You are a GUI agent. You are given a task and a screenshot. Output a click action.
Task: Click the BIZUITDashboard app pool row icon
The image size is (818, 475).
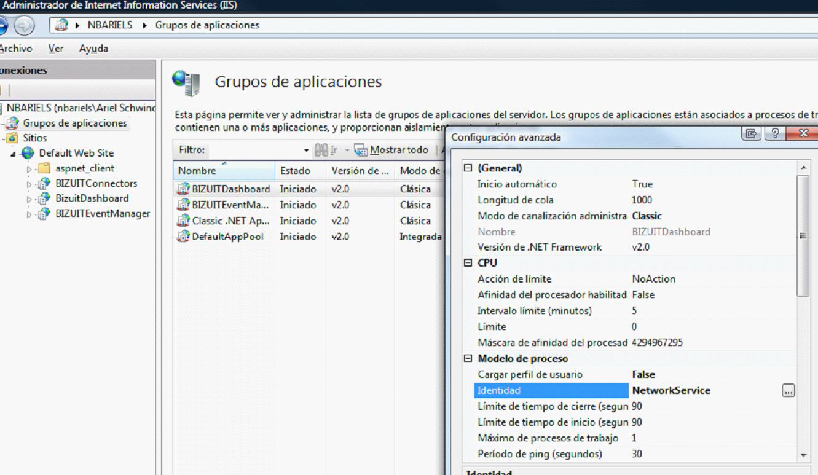point(183,189)
